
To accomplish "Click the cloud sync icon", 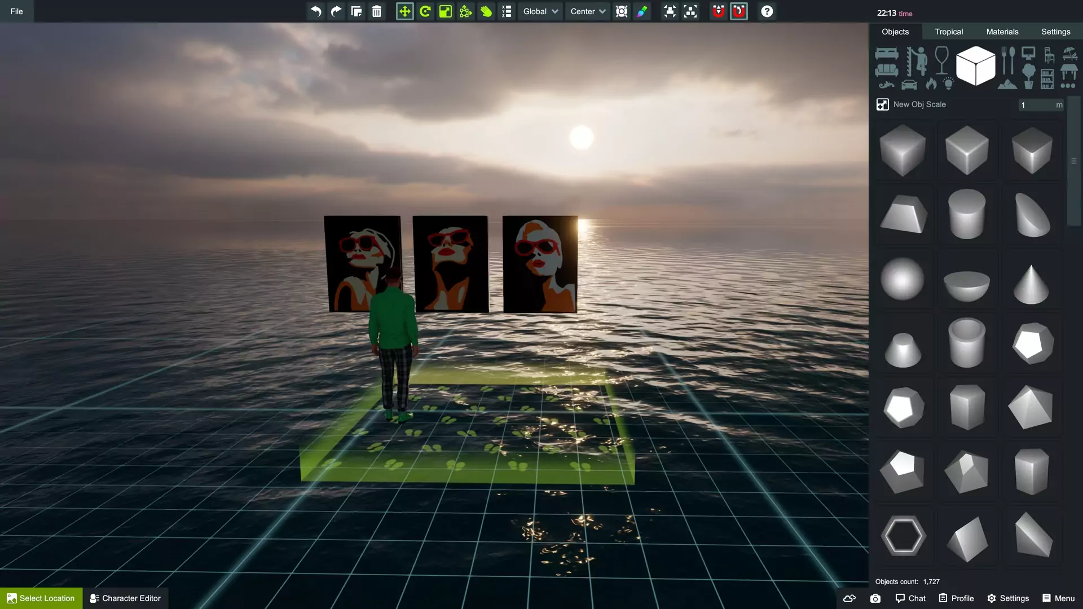I will (849, 598).
